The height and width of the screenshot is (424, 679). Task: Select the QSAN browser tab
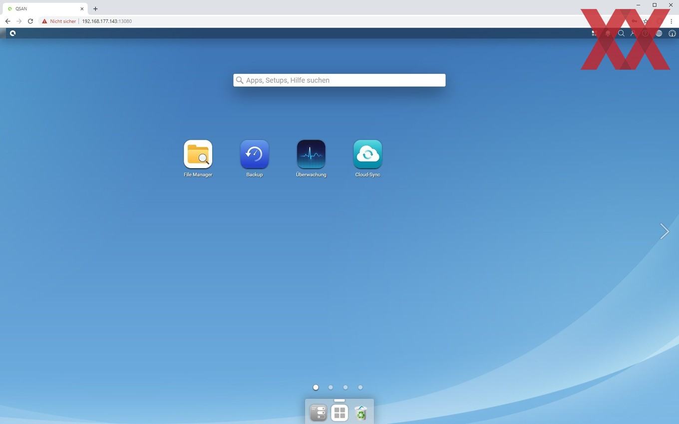45,8
